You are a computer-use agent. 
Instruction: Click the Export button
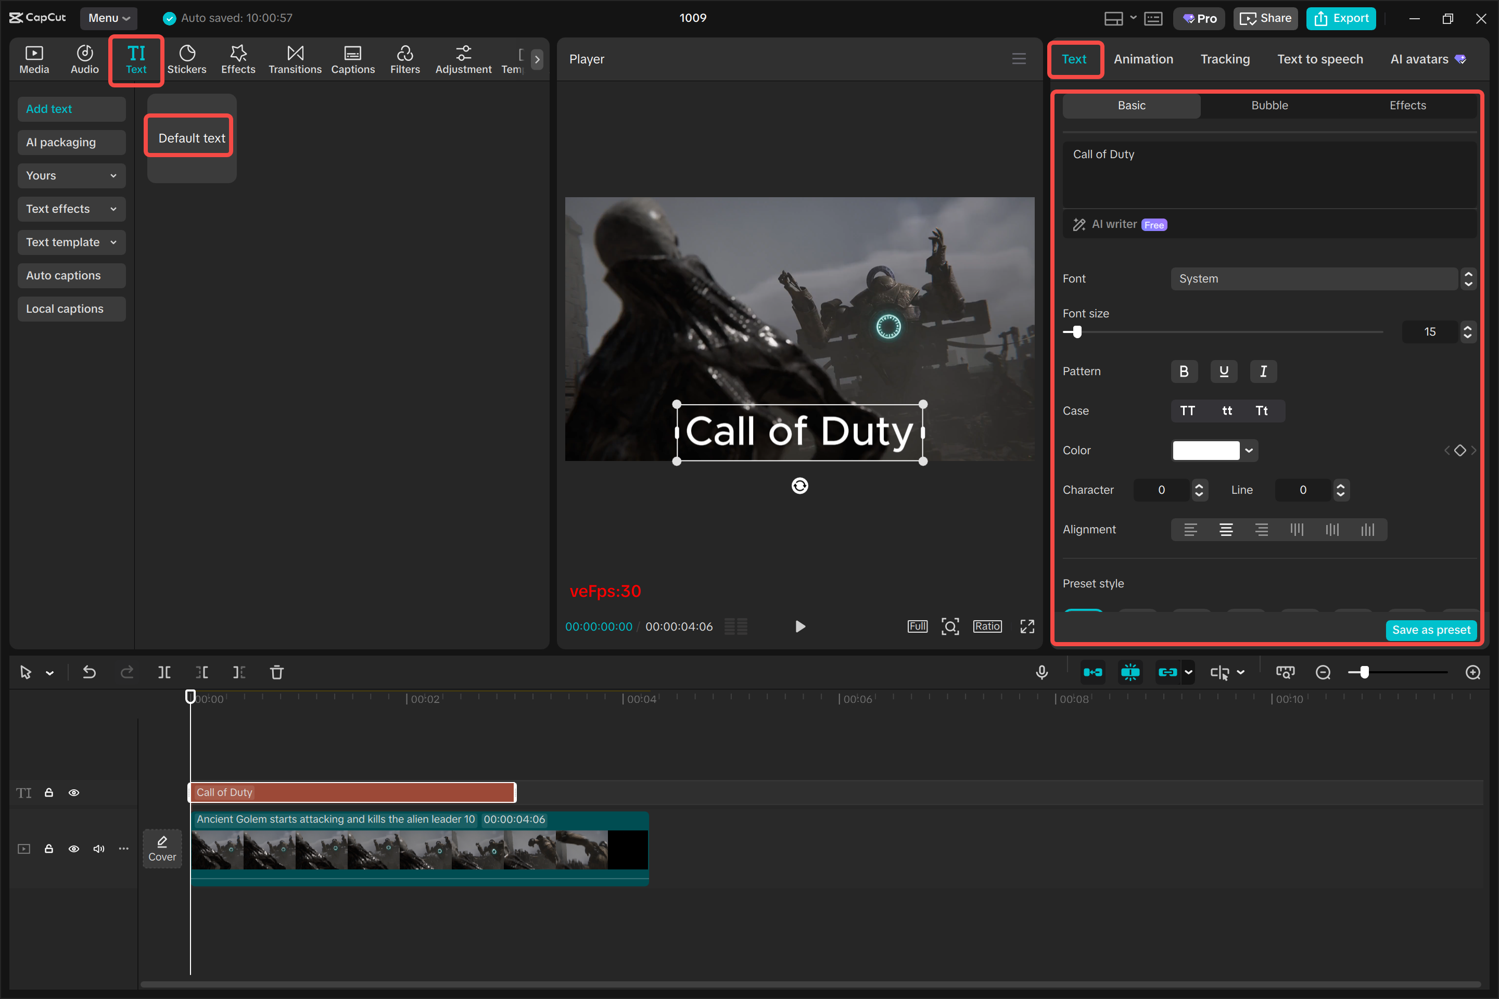[x=1341, y=19]
